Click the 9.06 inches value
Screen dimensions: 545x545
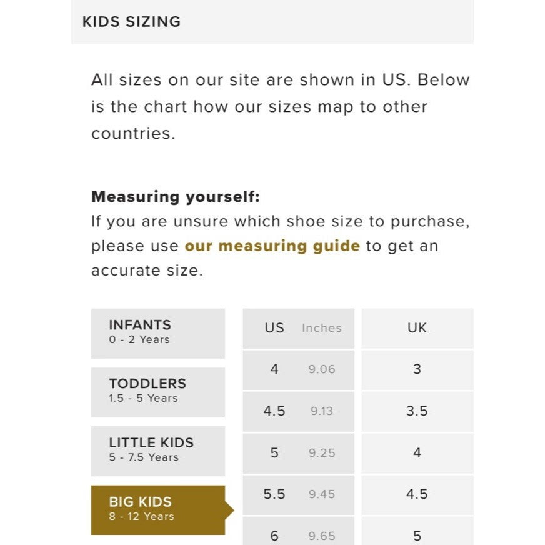pos(322,369)
